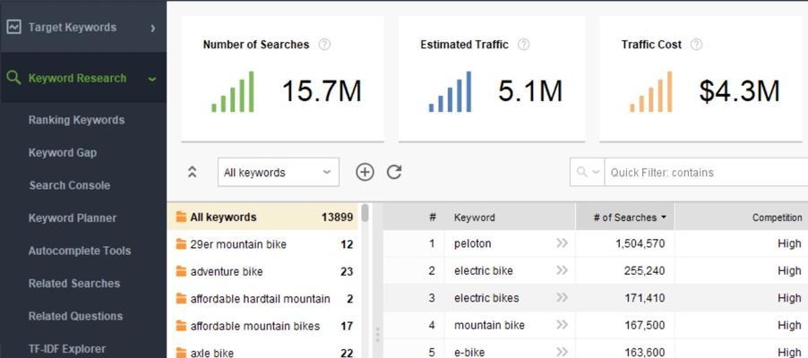Click the arrows icon next to mountain bike
The height and width of the screenshot is (358, 808).
562,325
